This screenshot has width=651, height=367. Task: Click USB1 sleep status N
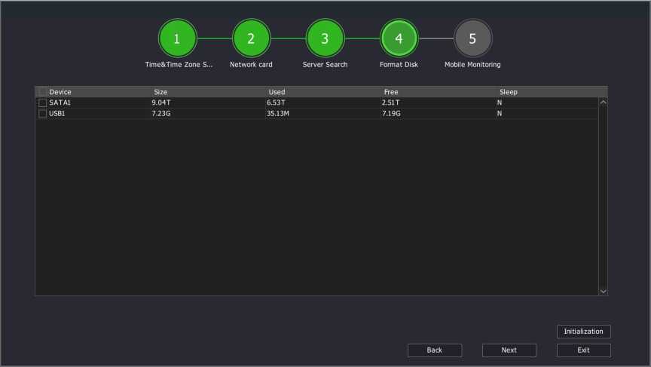pyautogui.click(x=500, y=113)
